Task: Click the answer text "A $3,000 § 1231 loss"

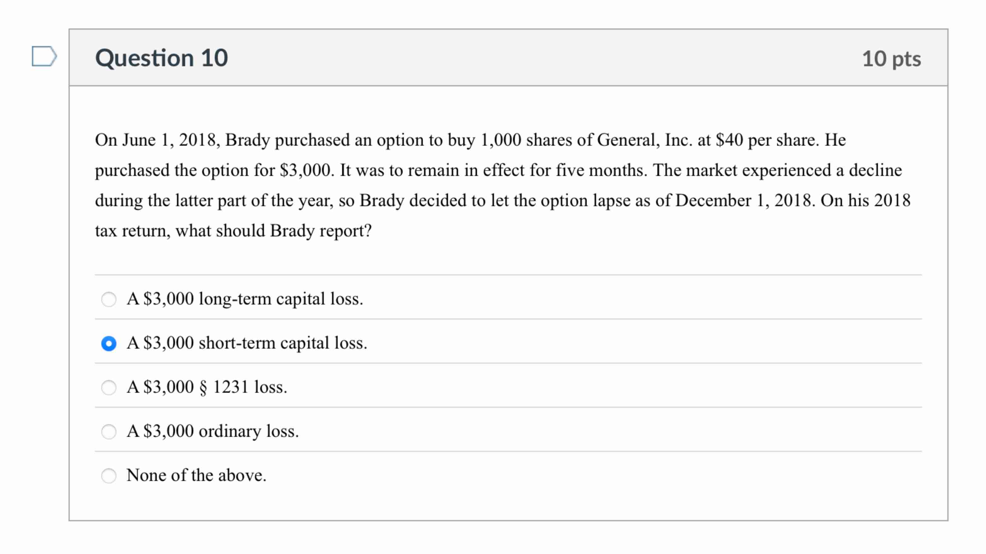Action: pos(207,387)
